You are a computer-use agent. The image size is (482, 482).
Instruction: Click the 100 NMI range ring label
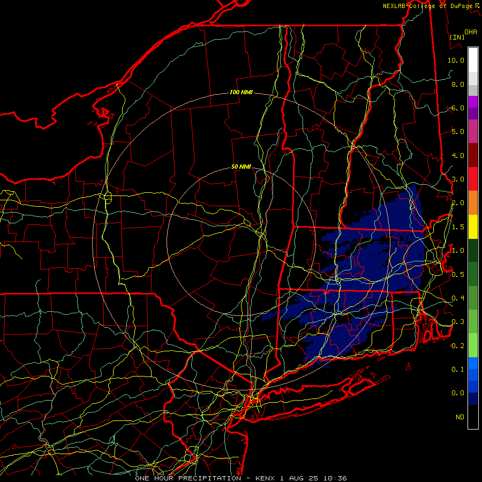point(241,92)
